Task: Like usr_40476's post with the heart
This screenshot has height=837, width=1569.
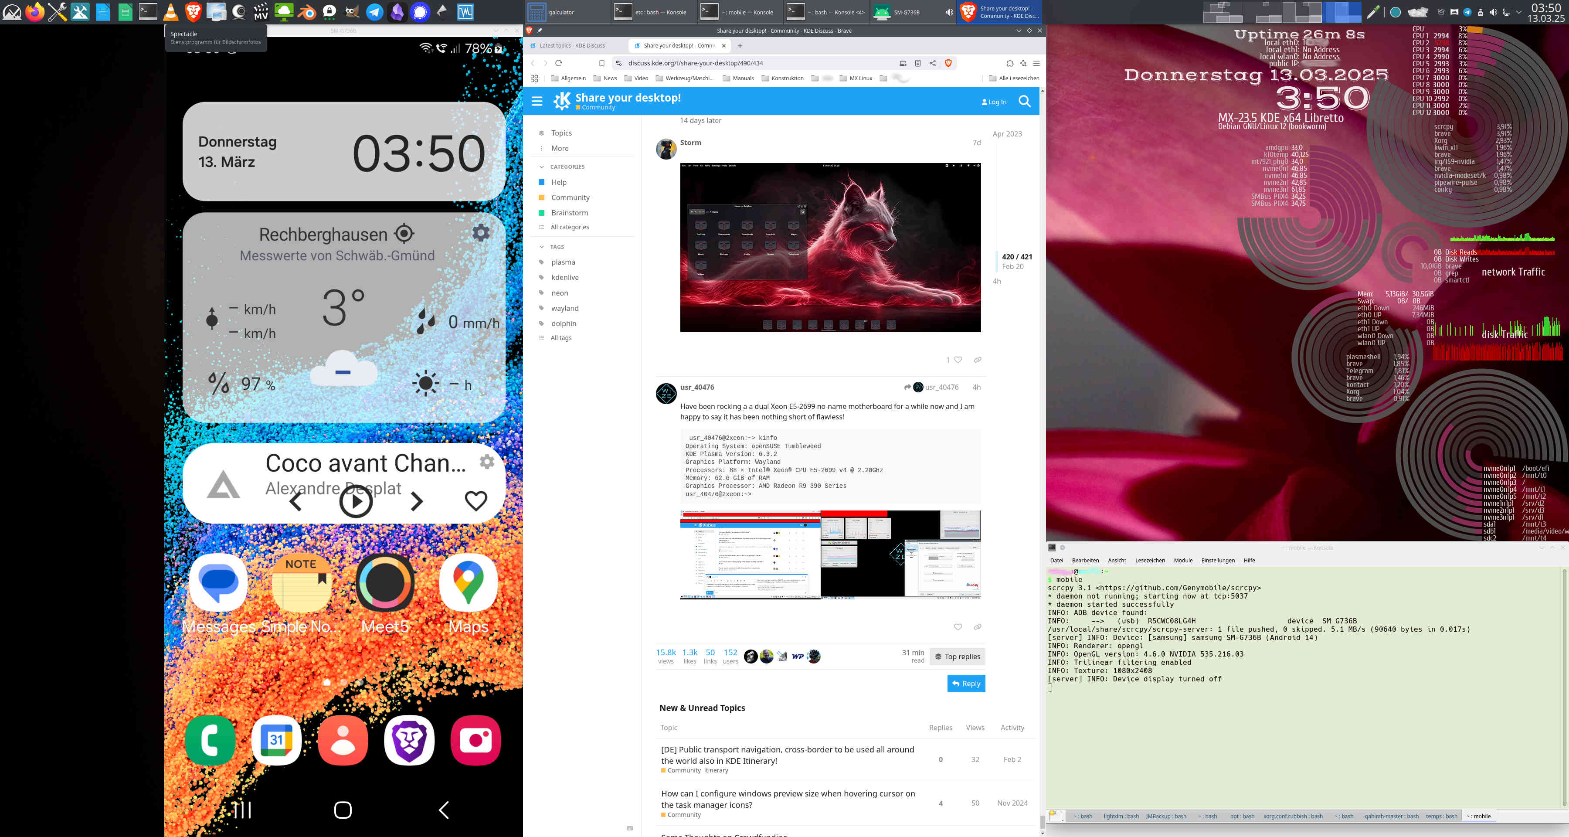Action: point(958,627)
